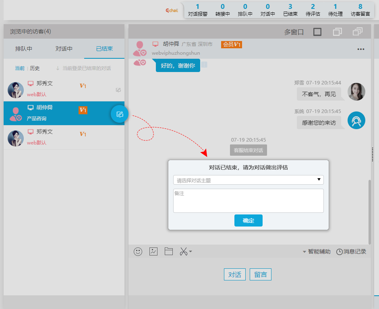Viewport: 379px width, 309px height.
Task: Click V1 badge on last 郑秀文 row
Action: click(83, 134)
